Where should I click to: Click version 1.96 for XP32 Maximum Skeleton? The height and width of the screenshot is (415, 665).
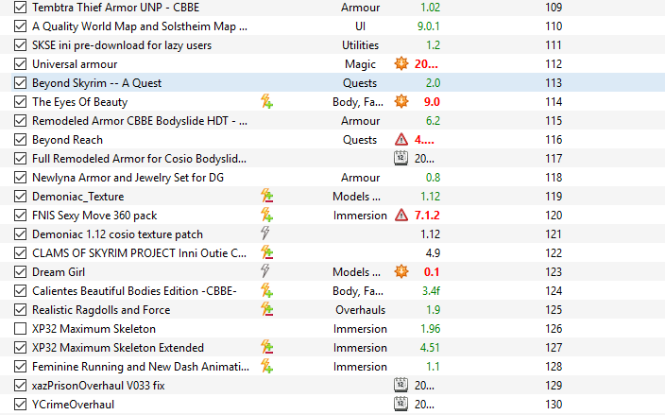click(x=430, y=328)
